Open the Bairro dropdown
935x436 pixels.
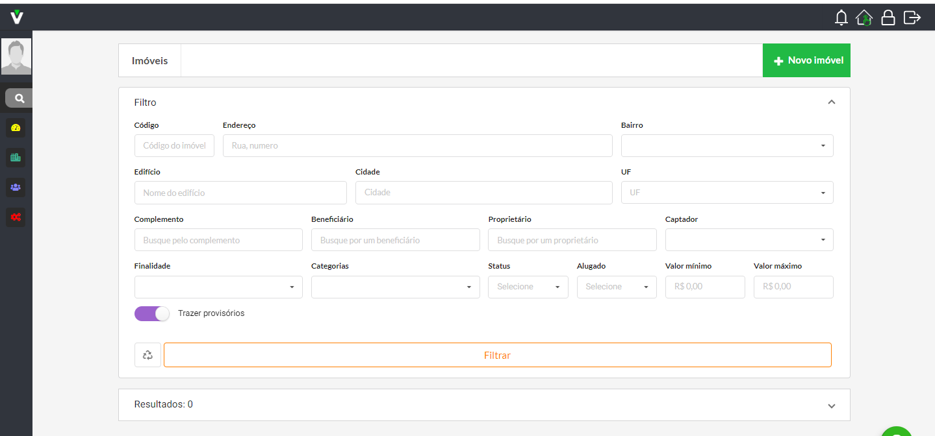click(x=727, y=146)
